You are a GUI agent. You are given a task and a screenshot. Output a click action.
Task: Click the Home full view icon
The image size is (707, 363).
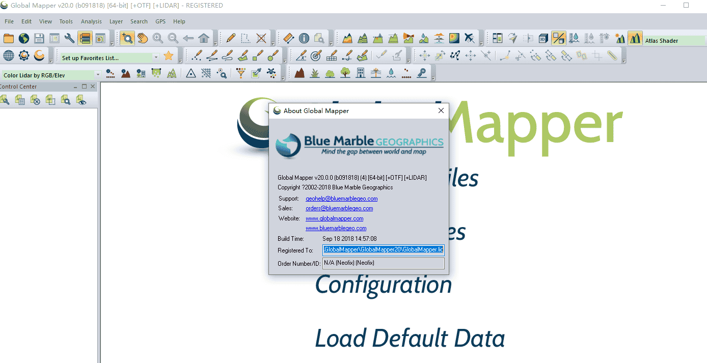point(204,38)
